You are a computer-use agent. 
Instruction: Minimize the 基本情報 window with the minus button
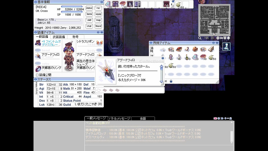pyautogui.click(x=102, y=2)
